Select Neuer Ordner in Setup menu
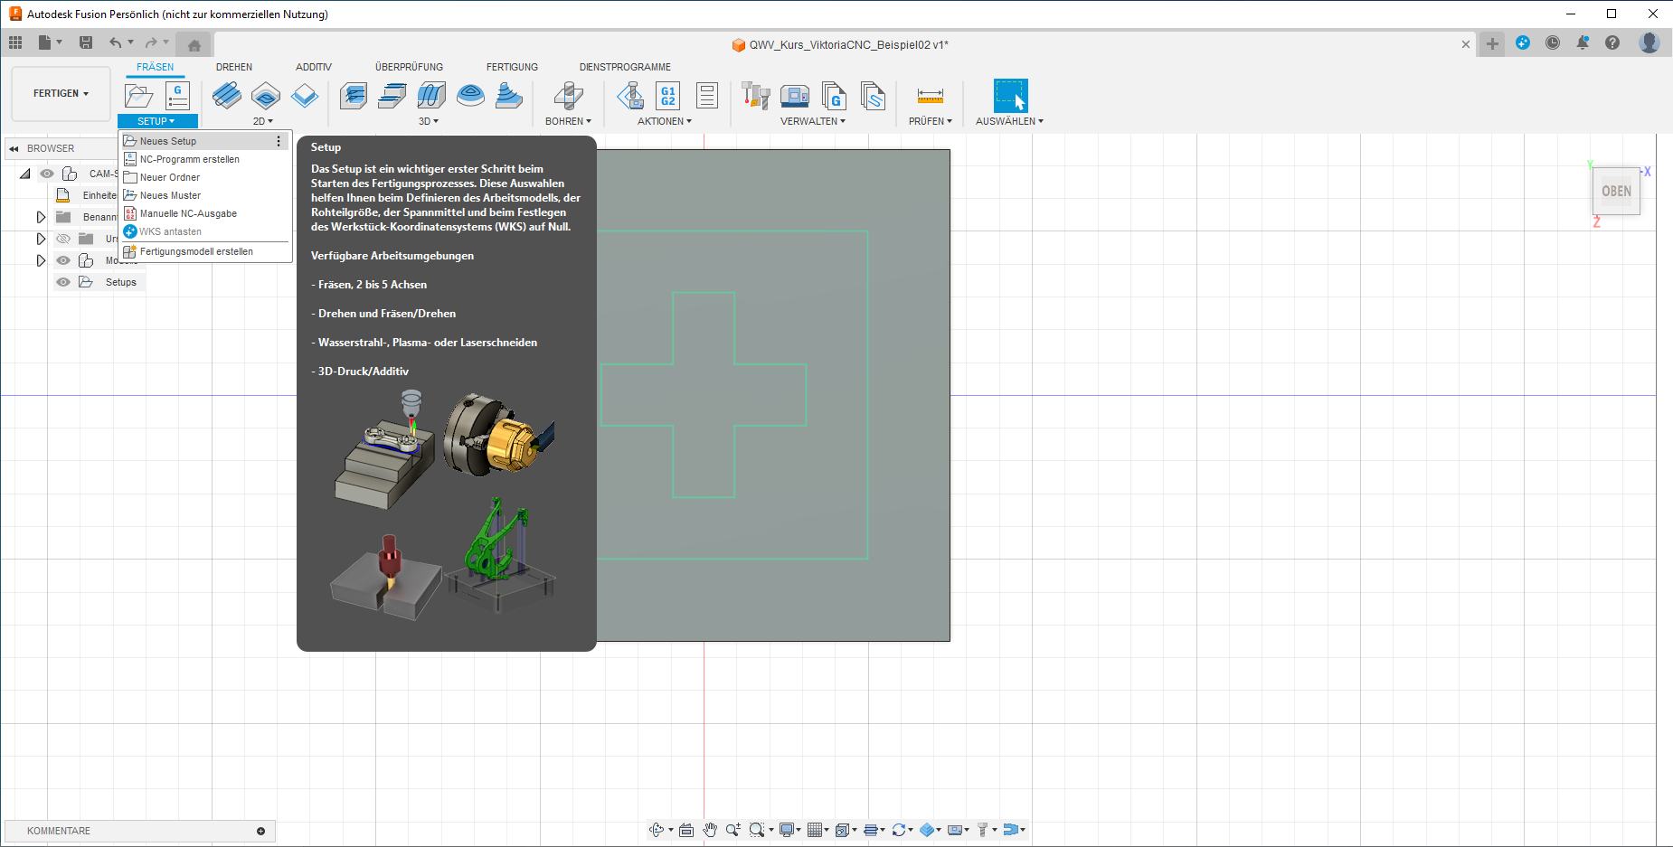The image size is (1673, 847). [x=170, y=177]
